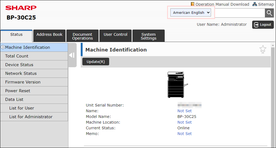Select Total Count in the side menu
The width and height of the screenshot is (276, 148).
click(x=34, y=56)
